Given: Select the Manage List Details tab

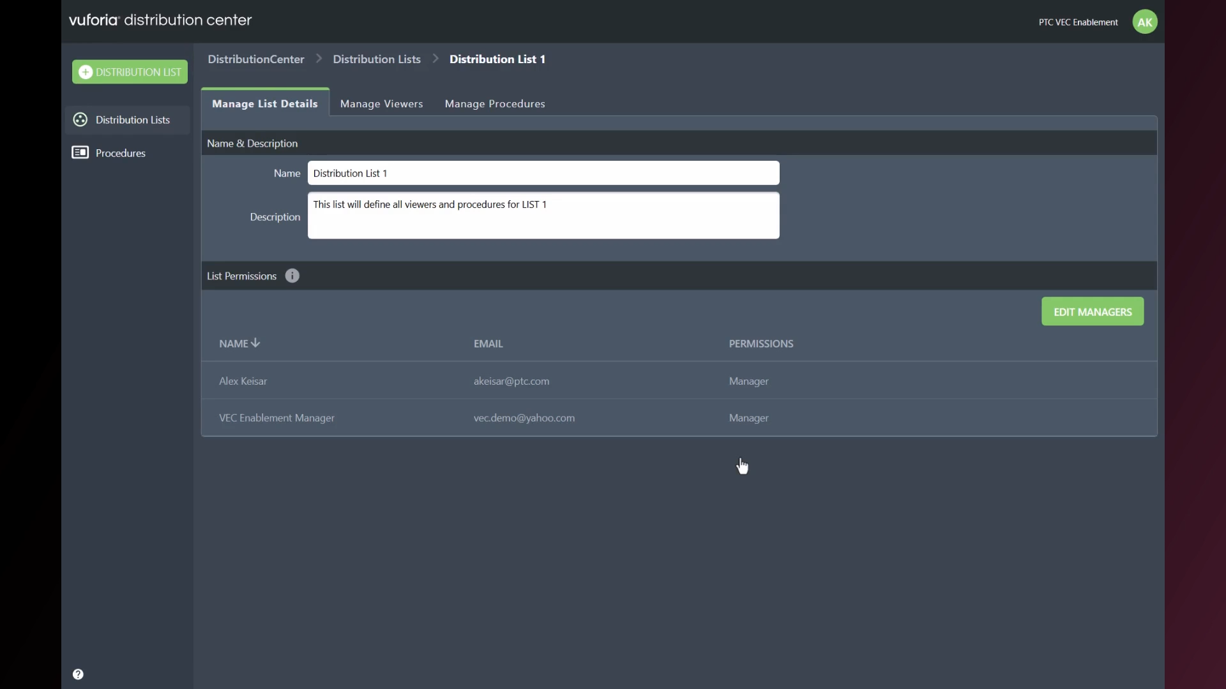Looking at the screenshot, I should (265, 103).
